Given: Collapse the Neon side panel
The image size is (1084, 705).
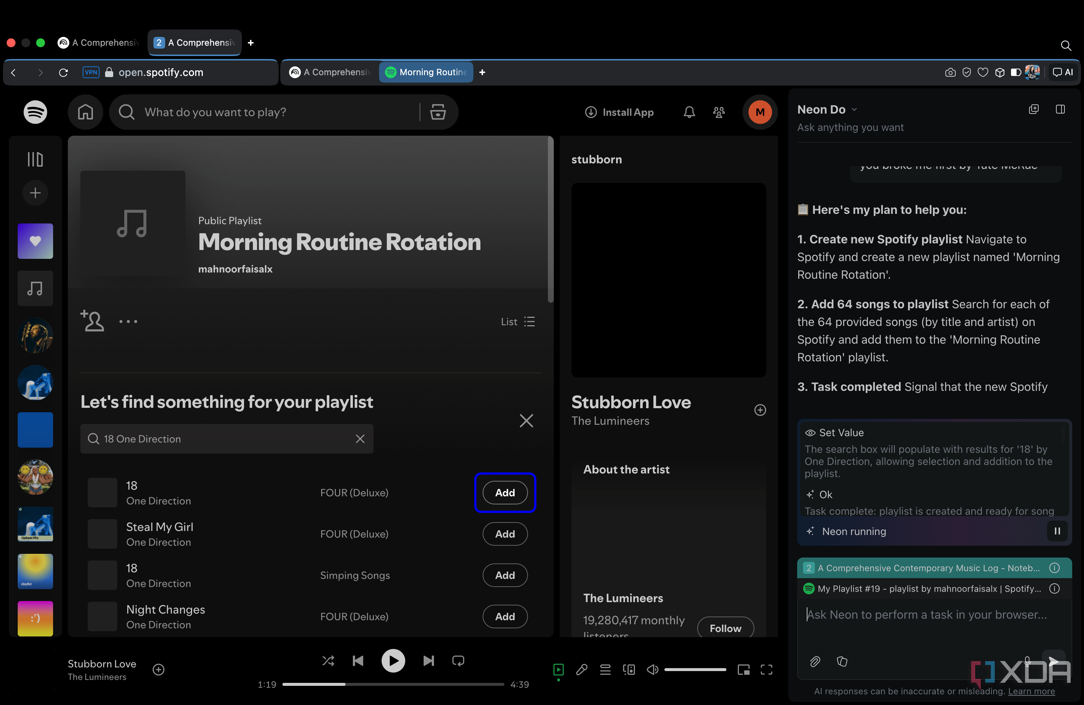Looking at the screenshot, I should pyautogui.click(x=1060, y=109).
